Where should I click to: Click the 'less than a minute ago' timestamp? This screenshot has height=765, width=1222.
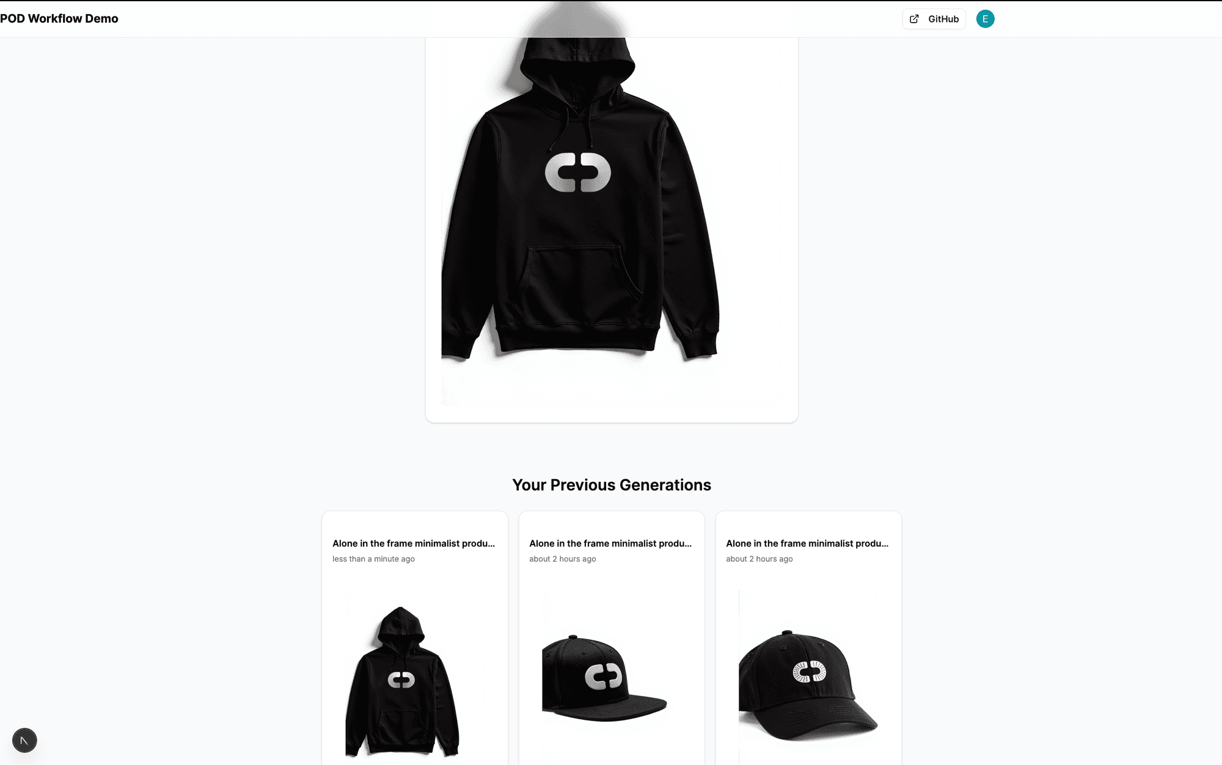click(373, 559)
